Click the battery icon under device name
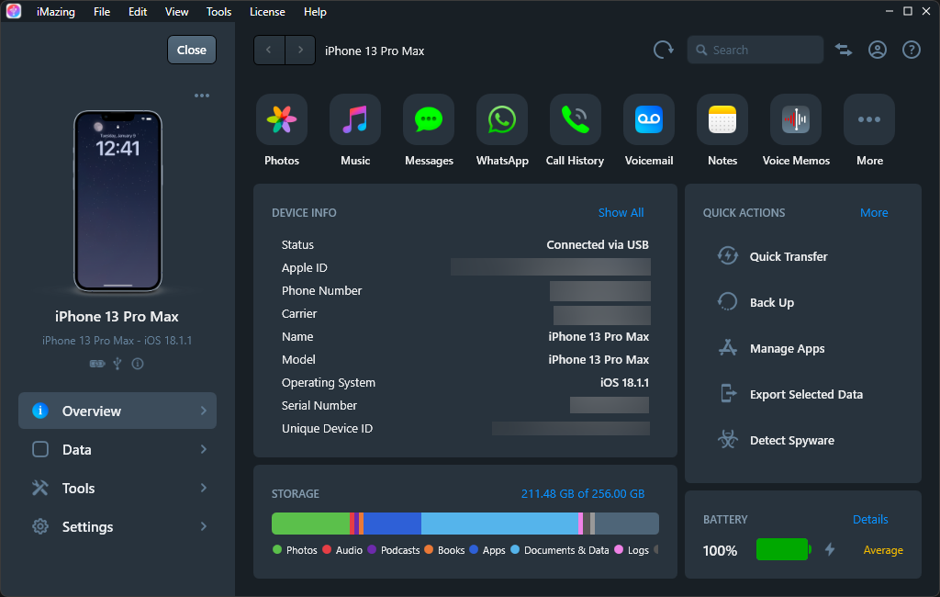This screenshot has height=597, width=940. (97, 364)
